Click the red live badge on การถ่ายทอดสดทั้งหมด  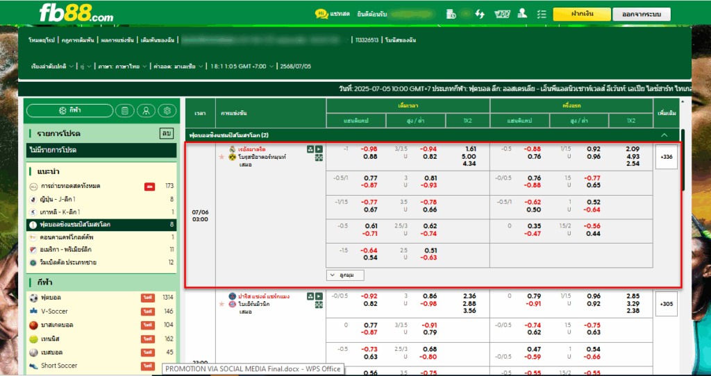click(x=150, y=186)
